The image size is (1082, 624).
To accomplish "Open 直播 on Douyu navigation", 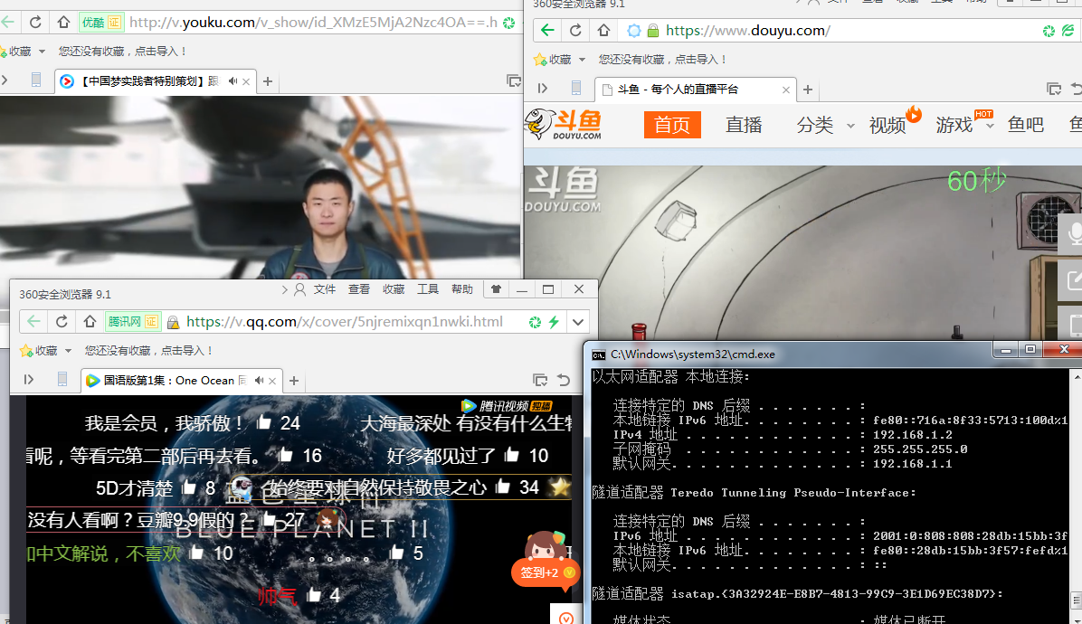I will click(x=744, y=125).
